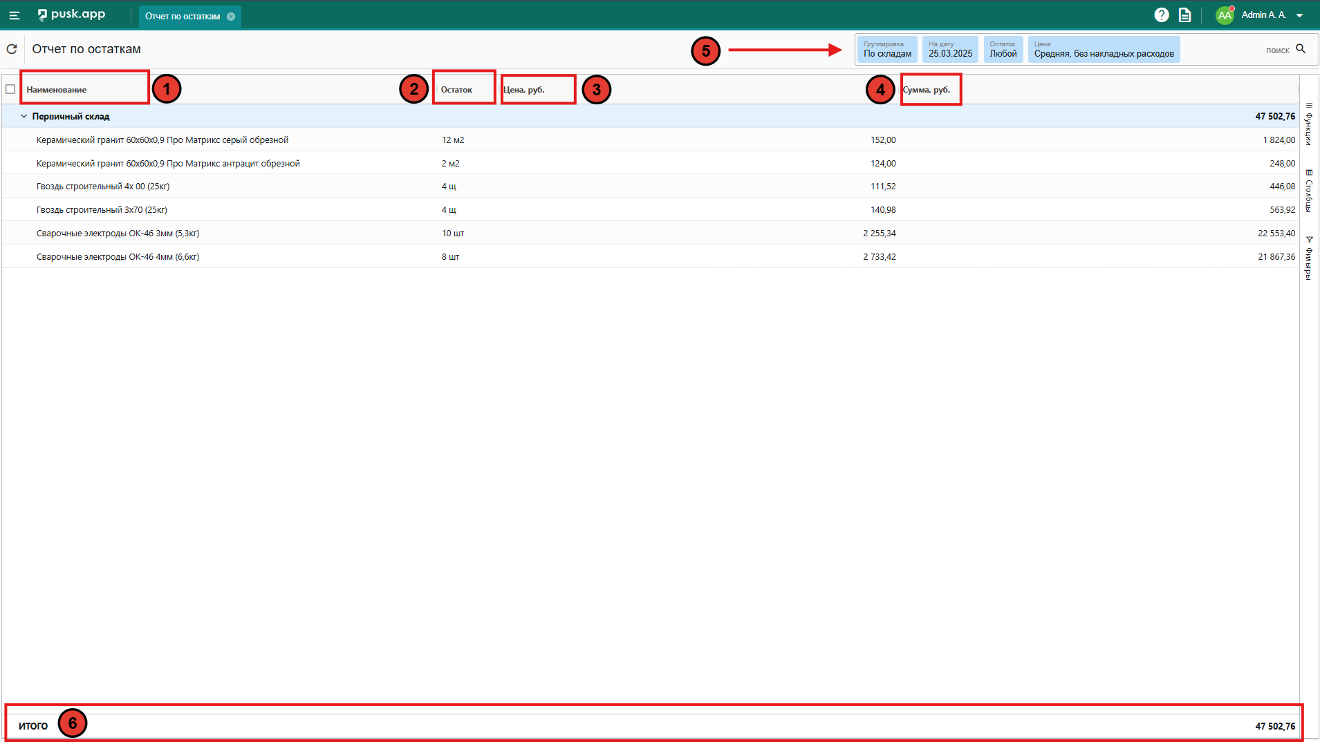This screenshot has width=1320, height=742.
Task: Open the hamburger main menu
Action: 14,15
